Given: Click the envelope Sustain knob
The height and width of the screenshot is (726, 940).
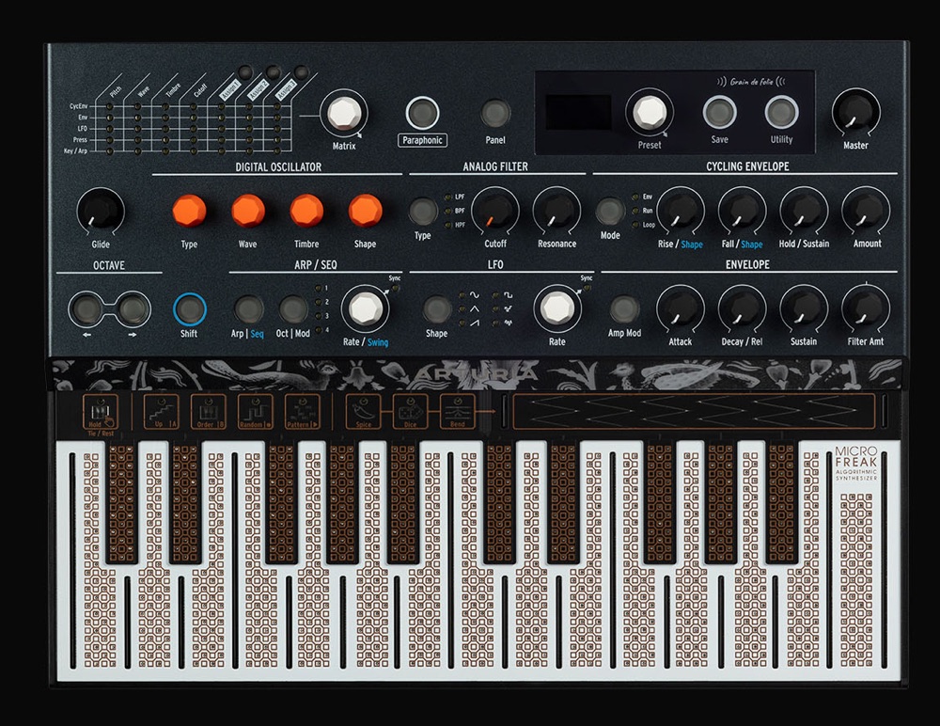Looking at the screenshot, I should (804, 309).
